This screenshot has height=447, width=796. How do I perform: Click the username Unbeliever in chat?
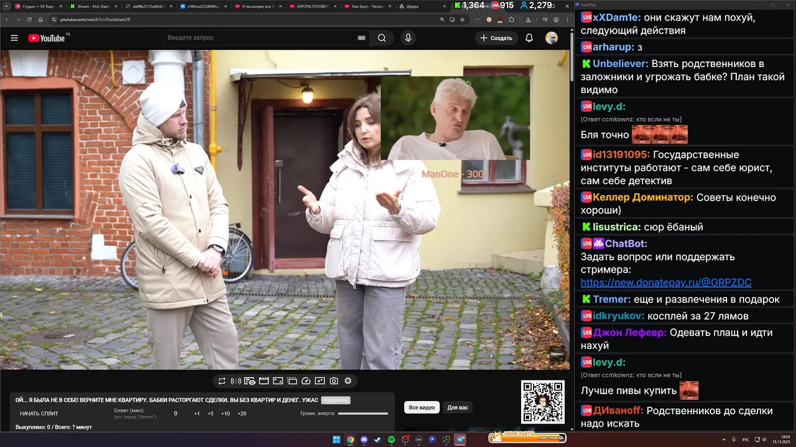[620, 63]
